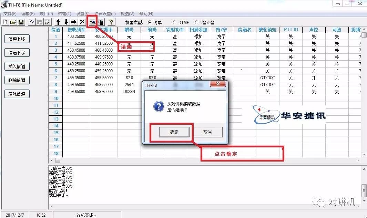Select the Write to radio icon

[100, 22]
